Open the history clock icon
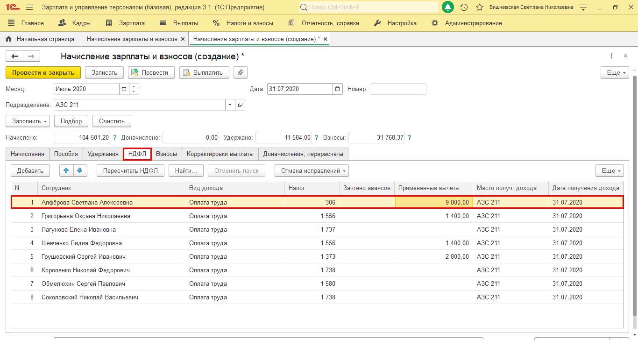 tap(464, 7)
